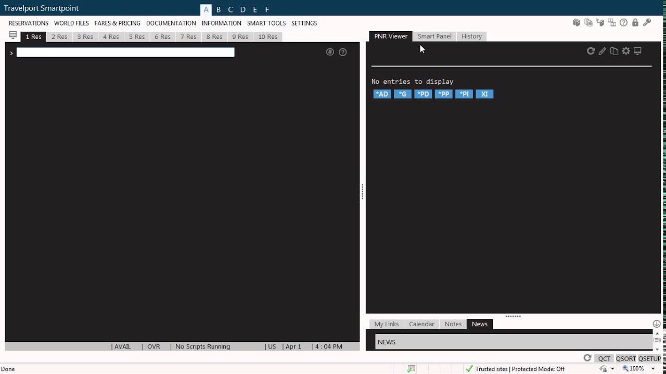Click the QSETUP button

(x=649, y=358)
